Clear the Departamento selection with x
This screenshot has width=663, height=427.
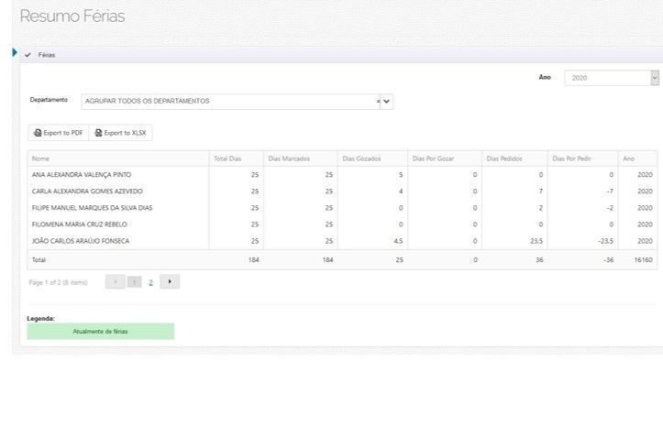[x=378, y=102]
